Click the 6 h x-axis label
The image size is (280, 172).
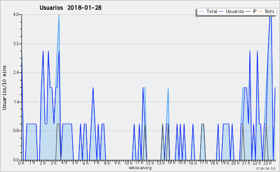(x=85, y=163)
